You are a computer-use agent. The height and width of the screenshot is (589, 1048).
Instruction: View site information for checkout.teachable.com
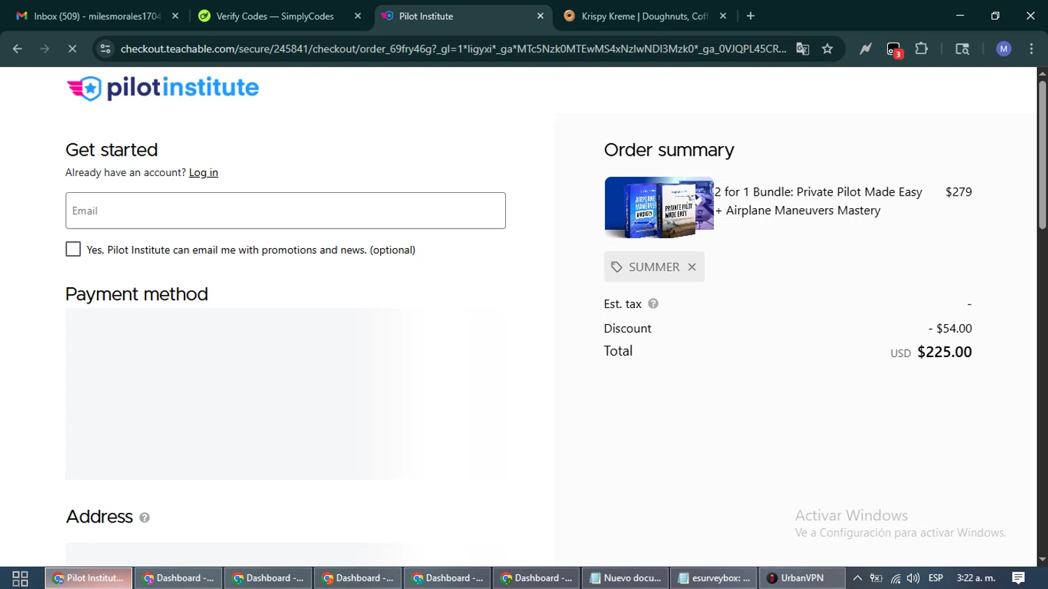[105, 49]
